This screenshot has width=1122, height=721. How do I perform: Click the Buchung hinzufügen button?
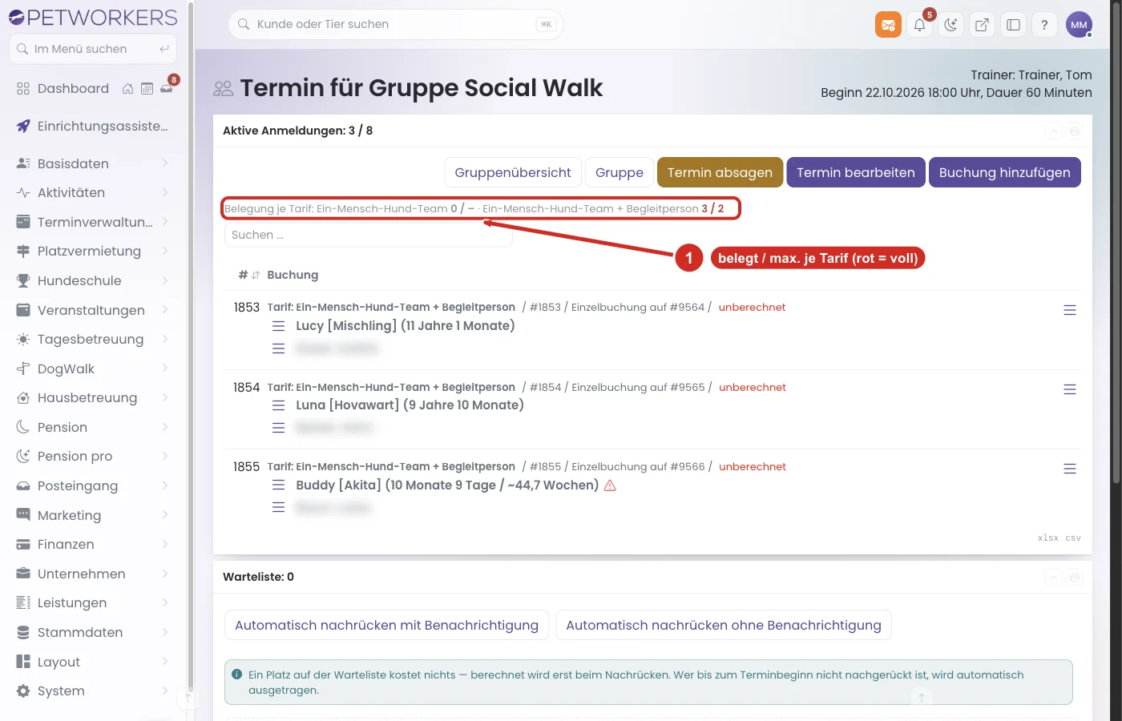tap(1005, 172)
